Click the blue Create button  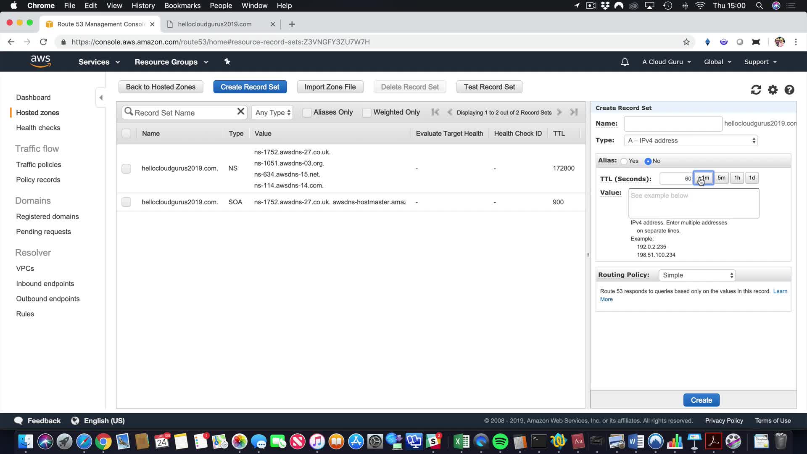tap(701, 400)
